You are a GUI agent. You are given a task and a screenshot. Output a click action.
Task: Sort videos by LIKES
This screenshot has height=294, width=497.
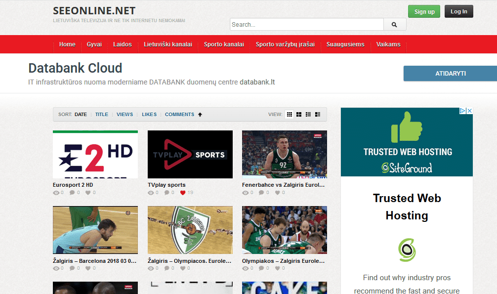coord(149,115)
